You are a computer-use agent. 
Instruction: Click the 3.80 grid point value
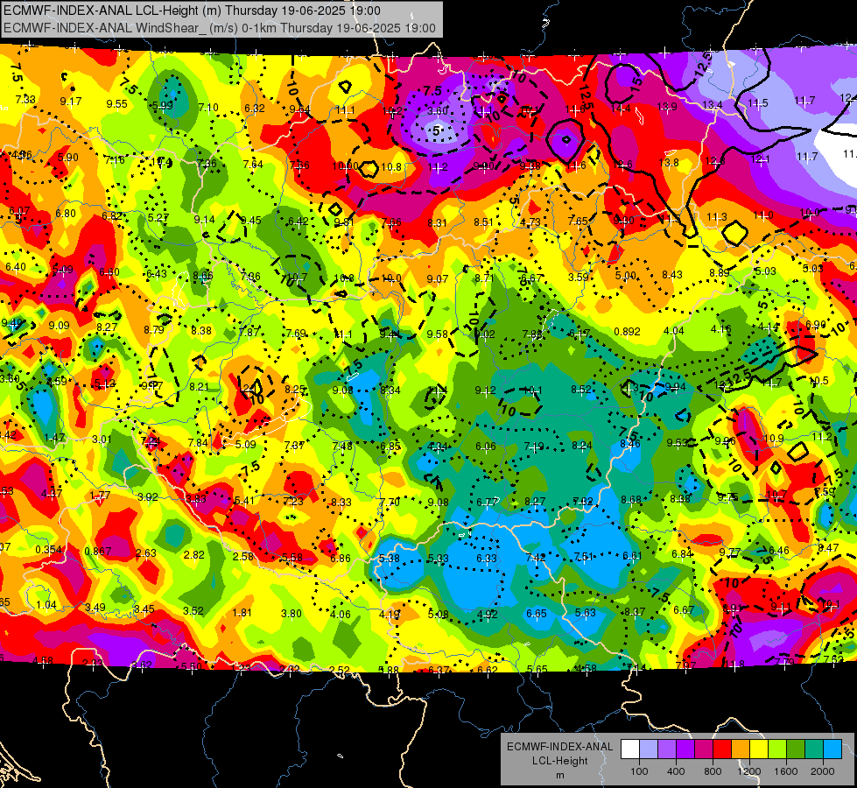292,614
